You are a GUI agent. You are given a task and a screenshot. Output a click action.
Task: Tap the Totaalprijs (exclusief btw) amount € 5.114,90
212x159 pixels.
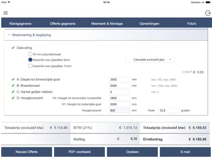point(59,128)
